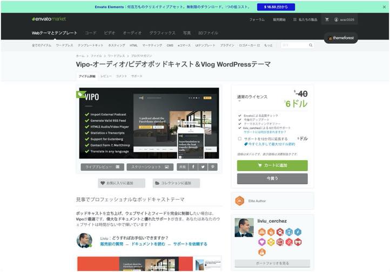Image resolution: width=390 pixels, height=272 pixels.
Task: Open the コード menu
Action: (91, 33)
